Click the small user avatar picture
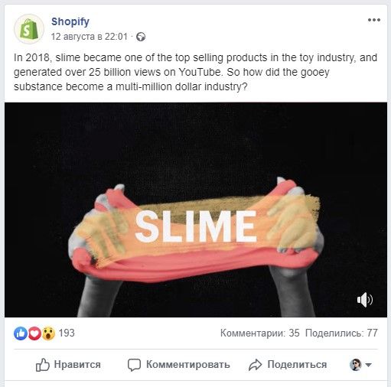 click(356, 365)
